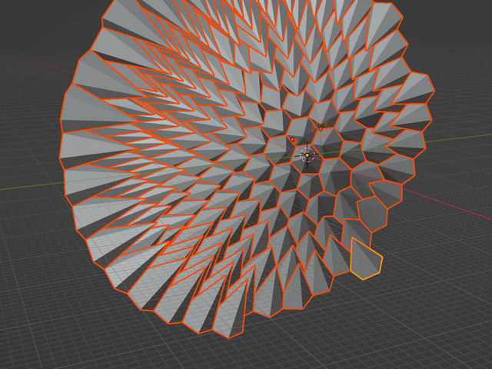Click the small orange origin dot left of 3D cursor
The image size is (492, 369).
pos(292,140)
